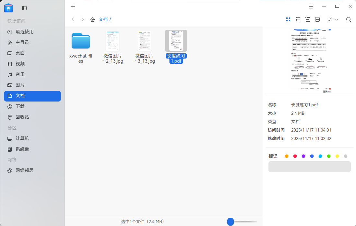
Task: Select the xwechat_files folder
Action: (81, 47)
